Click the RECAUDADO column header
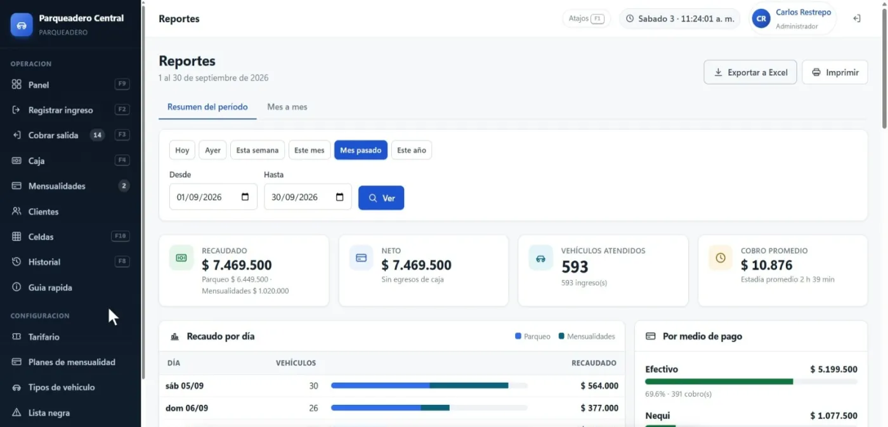Viewport: 888px width, 427px height. [594, 363]
